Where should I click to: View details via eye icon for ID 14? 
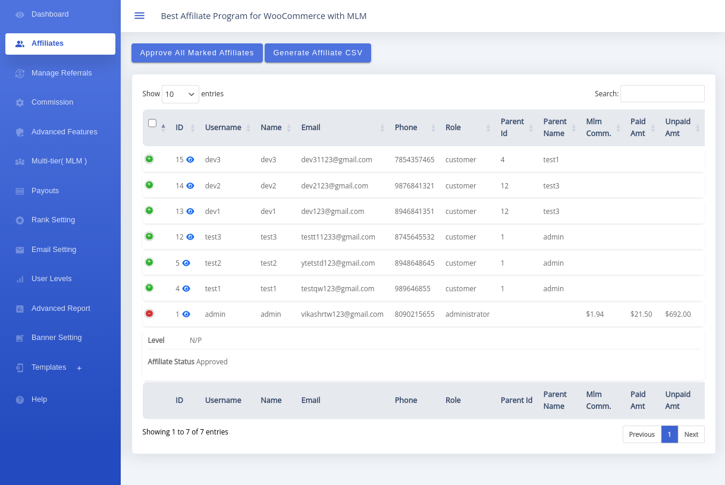(x=190, y=185)
